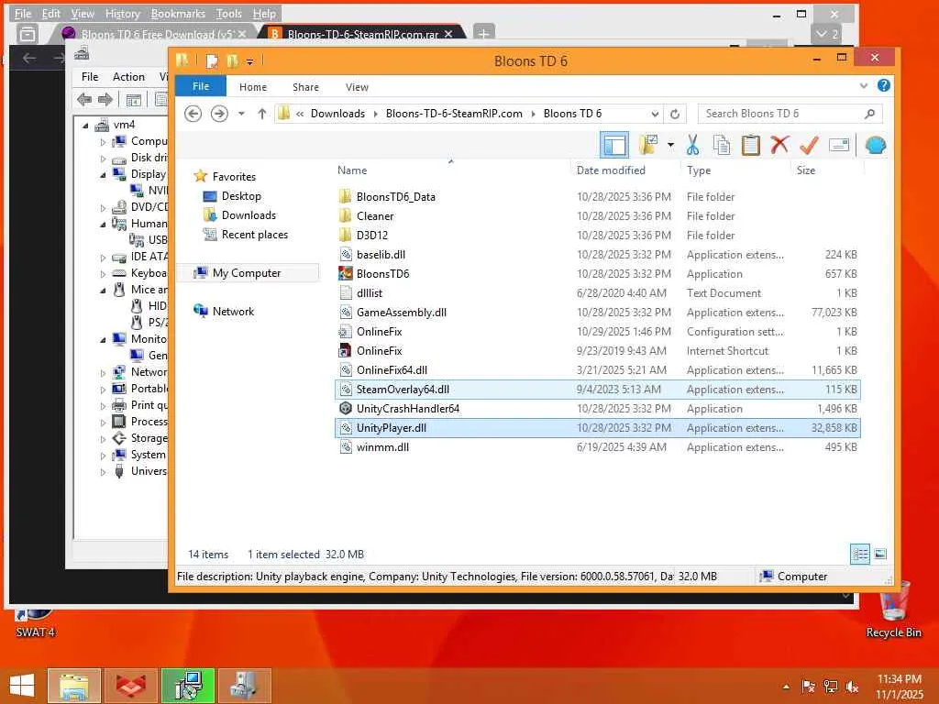Viewport: 939px width, 704px height.
Task: Open a new browser tab with plus button
Action: [484, 34]
